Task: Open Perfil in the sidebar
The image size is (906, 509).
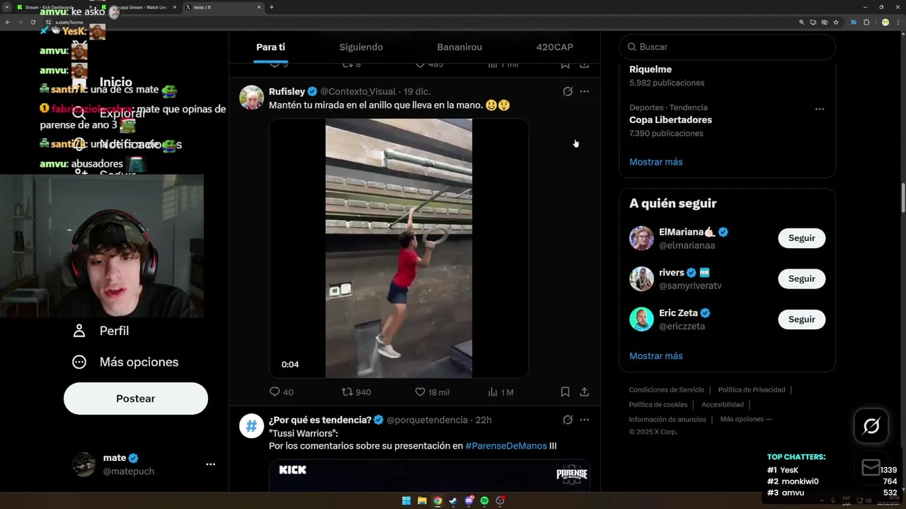Action: click(x=101, y=331)
